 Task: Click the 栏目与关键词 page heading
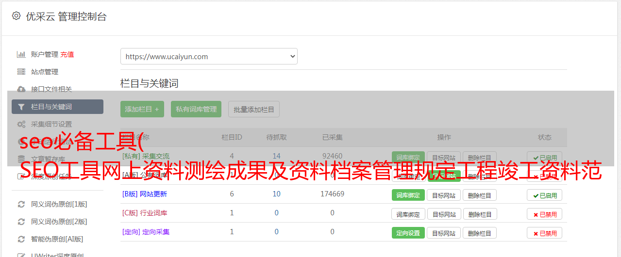(x=149, y=83)
